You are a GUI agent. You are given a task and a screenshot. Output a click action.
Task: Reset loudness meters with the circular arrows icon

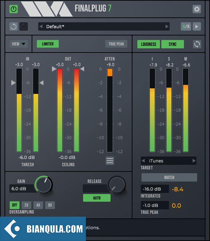pos(197,44)
